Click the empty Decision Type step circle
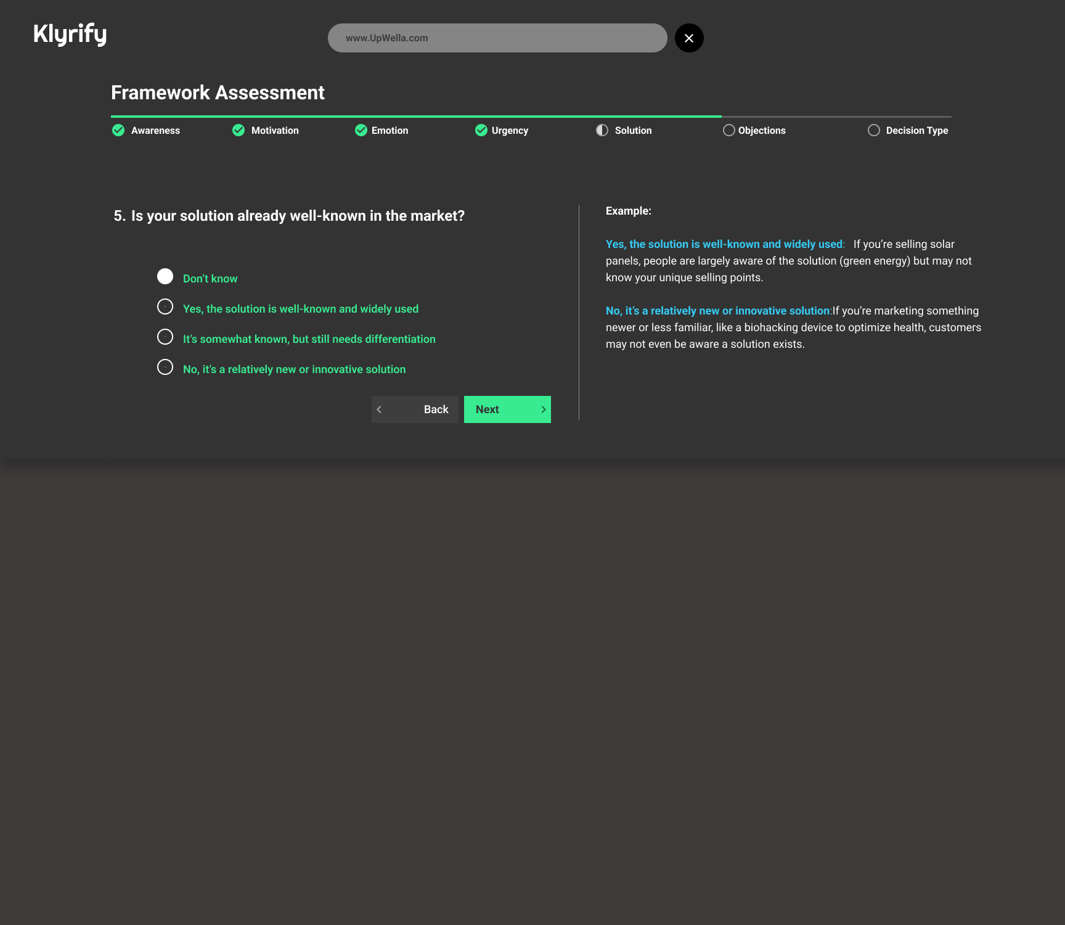 874,130
